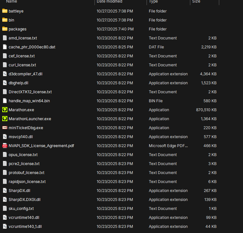The width and height of the screenshot is (243, 233).
Task: Select the file name d3dcompiler_47.dll
Action: [x=25, y=74]
